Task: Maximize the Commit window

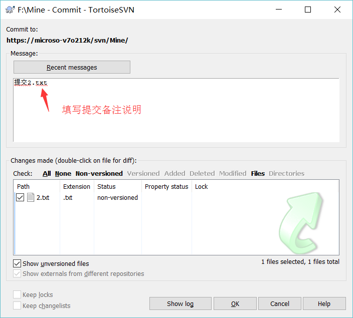Action: [308, 10]
